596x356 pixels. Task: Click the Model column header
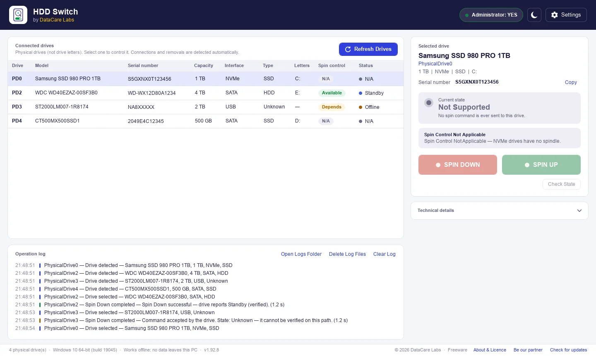[42, 65]
